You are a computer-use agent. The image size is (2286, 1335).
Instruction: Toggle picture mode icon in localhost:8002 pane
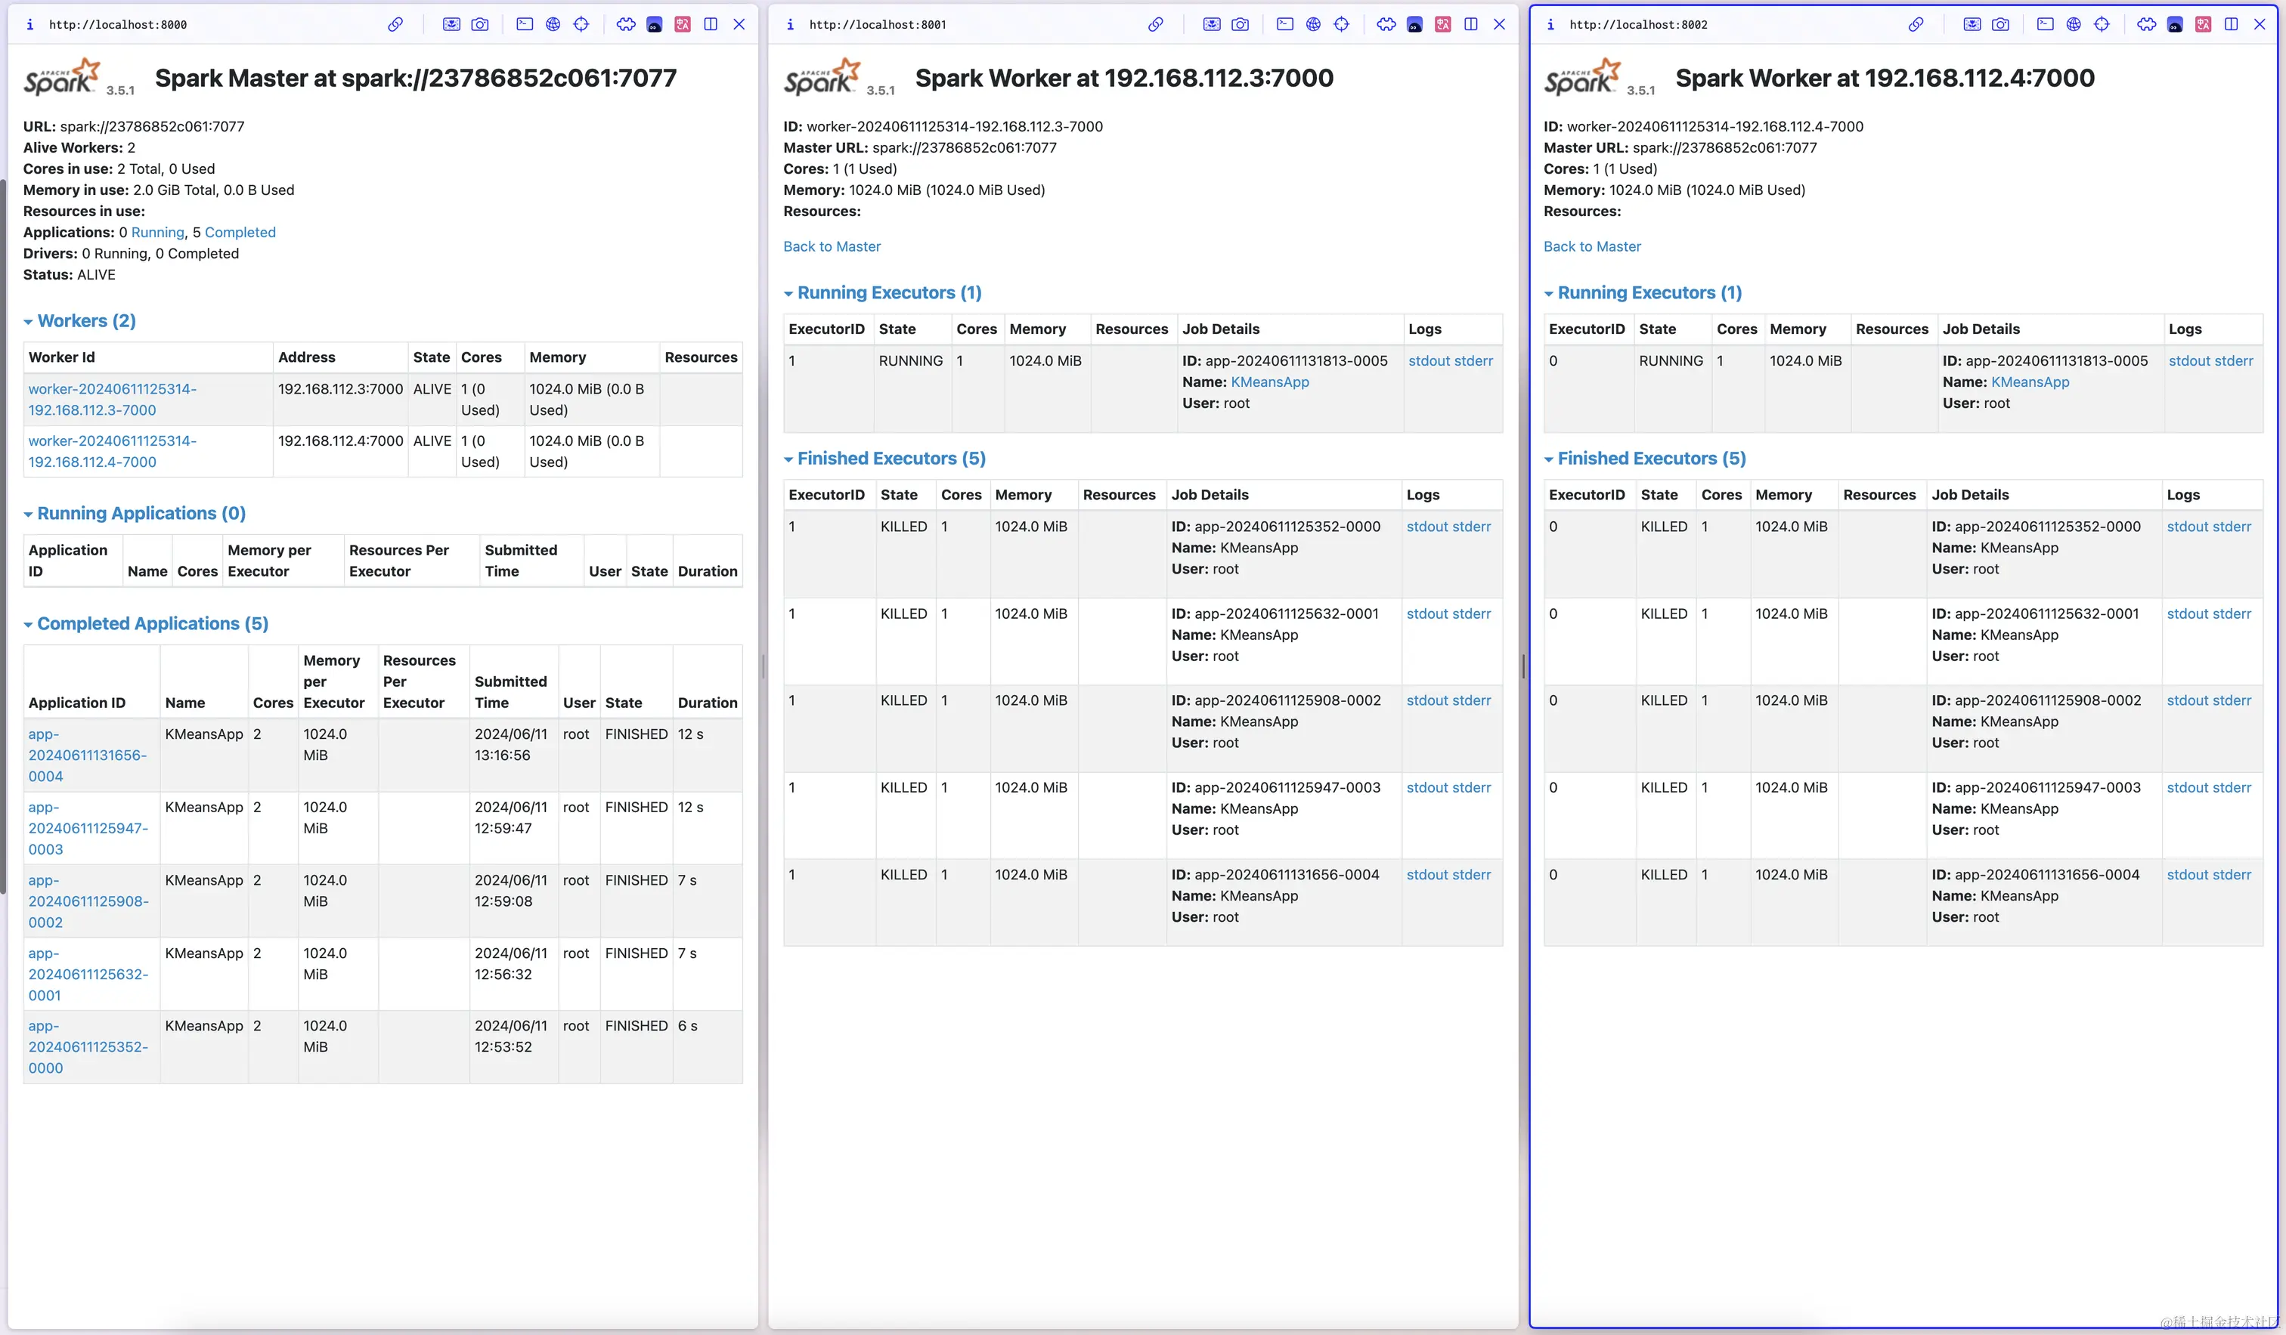[x=1972, y=24]
